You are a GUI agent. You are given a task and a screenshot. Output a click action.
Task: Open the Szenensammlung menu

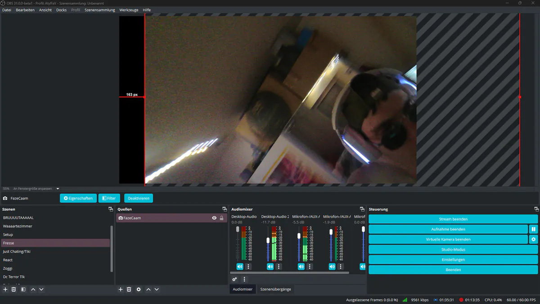(99, 10)
